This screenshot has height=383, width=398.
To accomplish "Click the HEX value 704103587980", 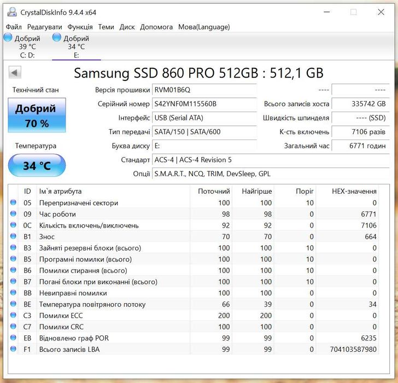I will (353, 350).
